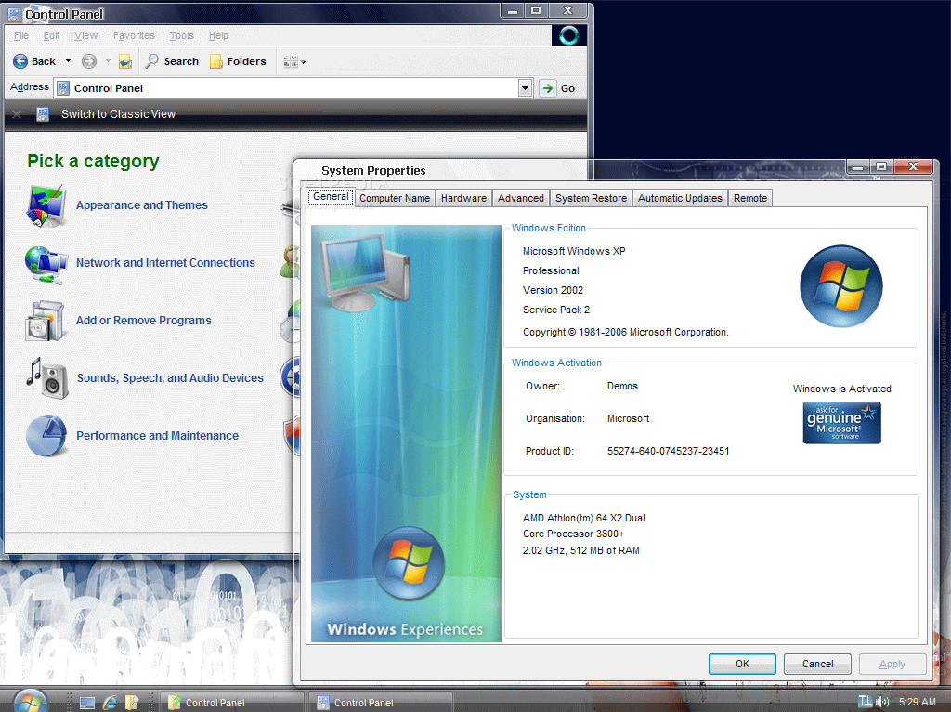951x712 pixels.
Task: Expand the Address bar dropdown
Action: 526,88
